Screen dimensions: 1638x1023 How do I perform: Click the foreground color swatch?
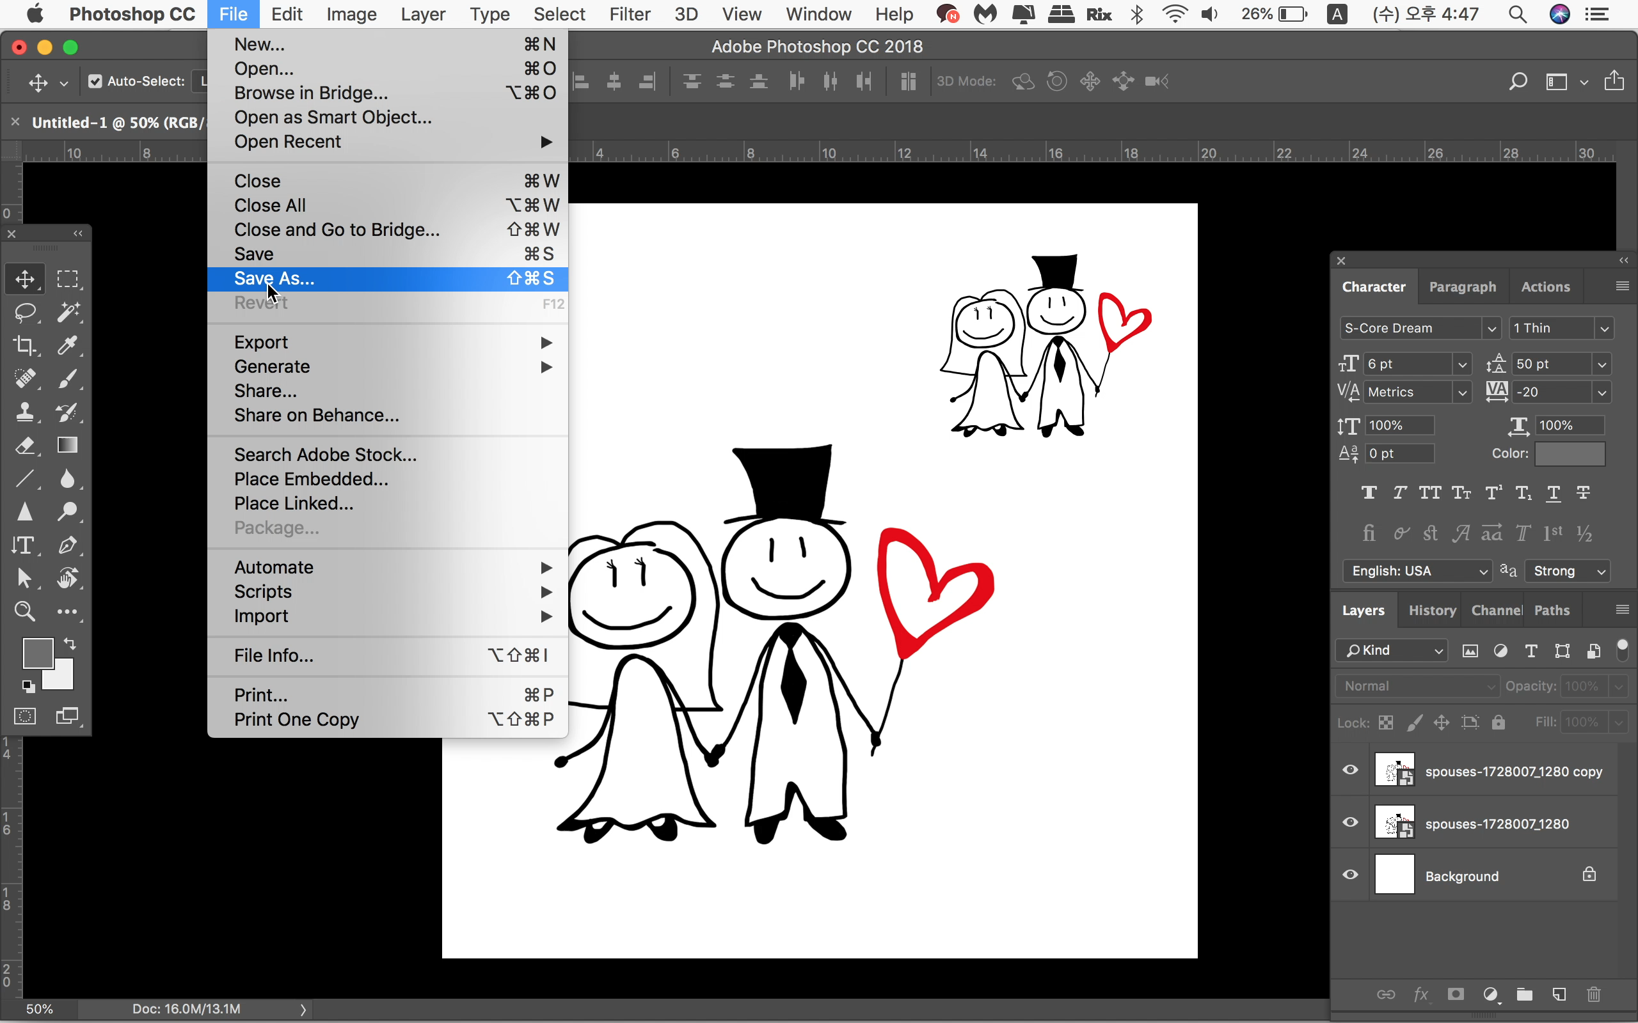point(37,652)
